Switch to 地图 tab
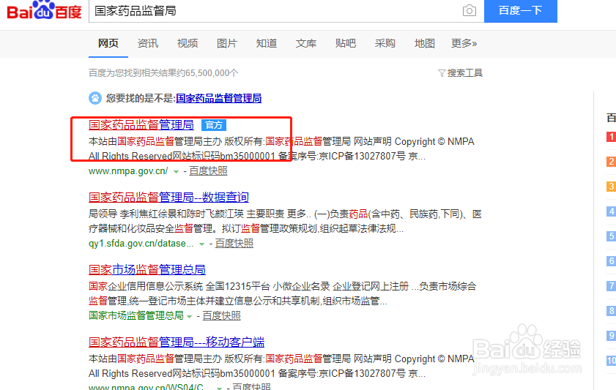Image resolution: width=616 pixels, height=390 pixels. pyautogui.click(x=425, y=43)
